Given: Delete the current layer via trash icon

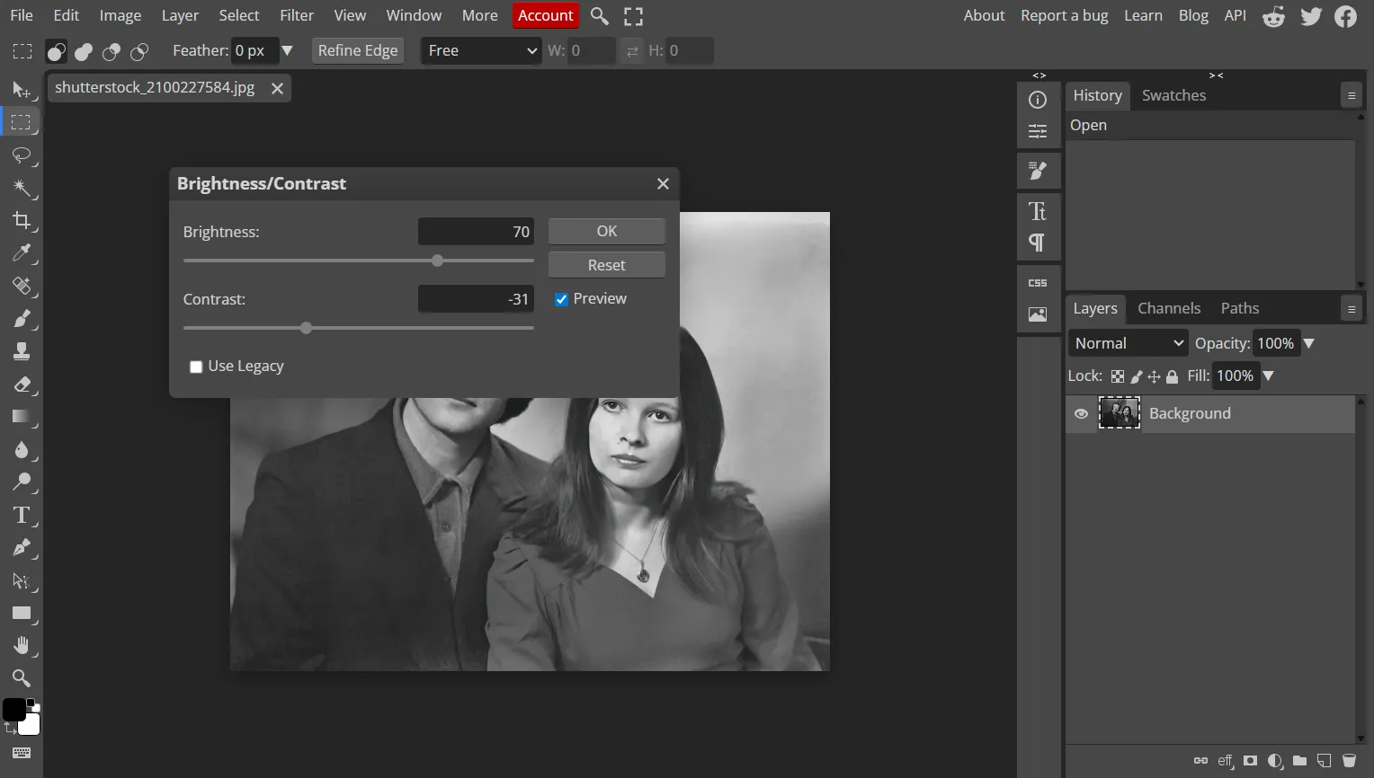Looking at the screenshot, I should coord(1347,761).
